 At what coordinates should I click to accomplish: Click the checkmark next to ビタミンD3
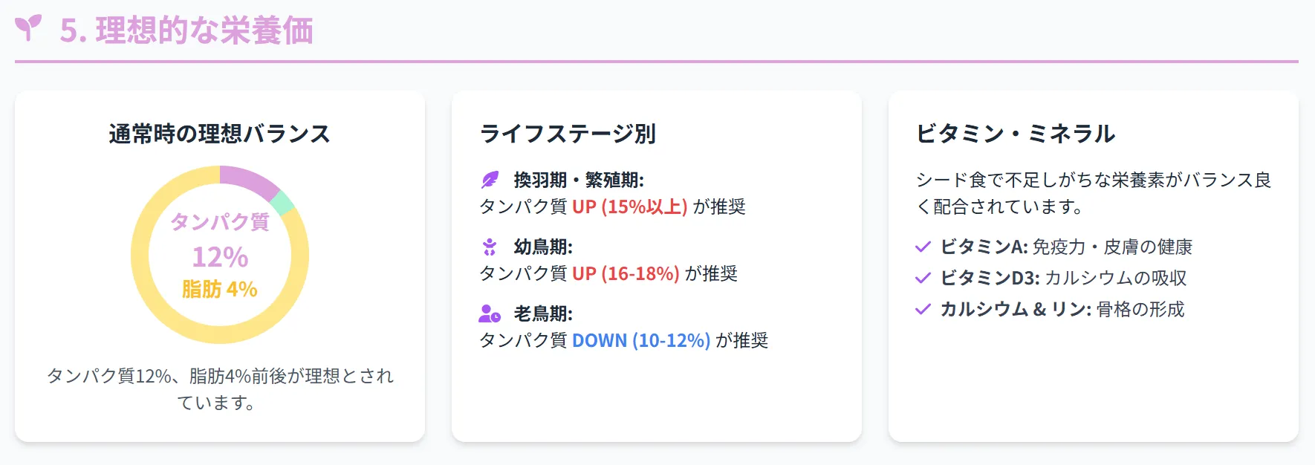[x=923, y=278]
